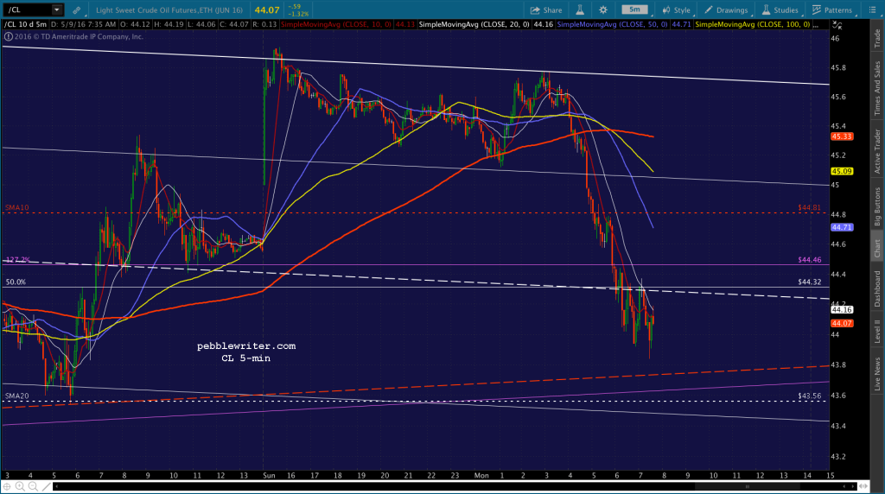Viewport: 885px width, 494px height.
Task: Open the Dashboard sidebar tab
Action: click(877, 289)
